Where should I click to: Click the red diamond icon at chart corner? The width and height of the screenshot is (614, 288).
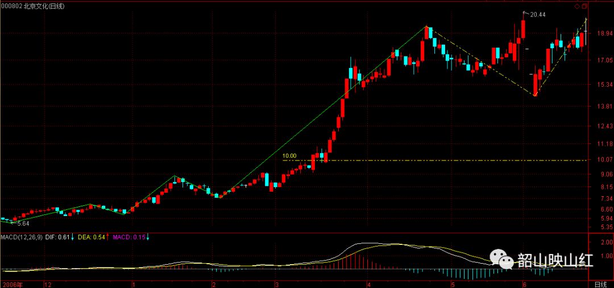tap(576, 6)
